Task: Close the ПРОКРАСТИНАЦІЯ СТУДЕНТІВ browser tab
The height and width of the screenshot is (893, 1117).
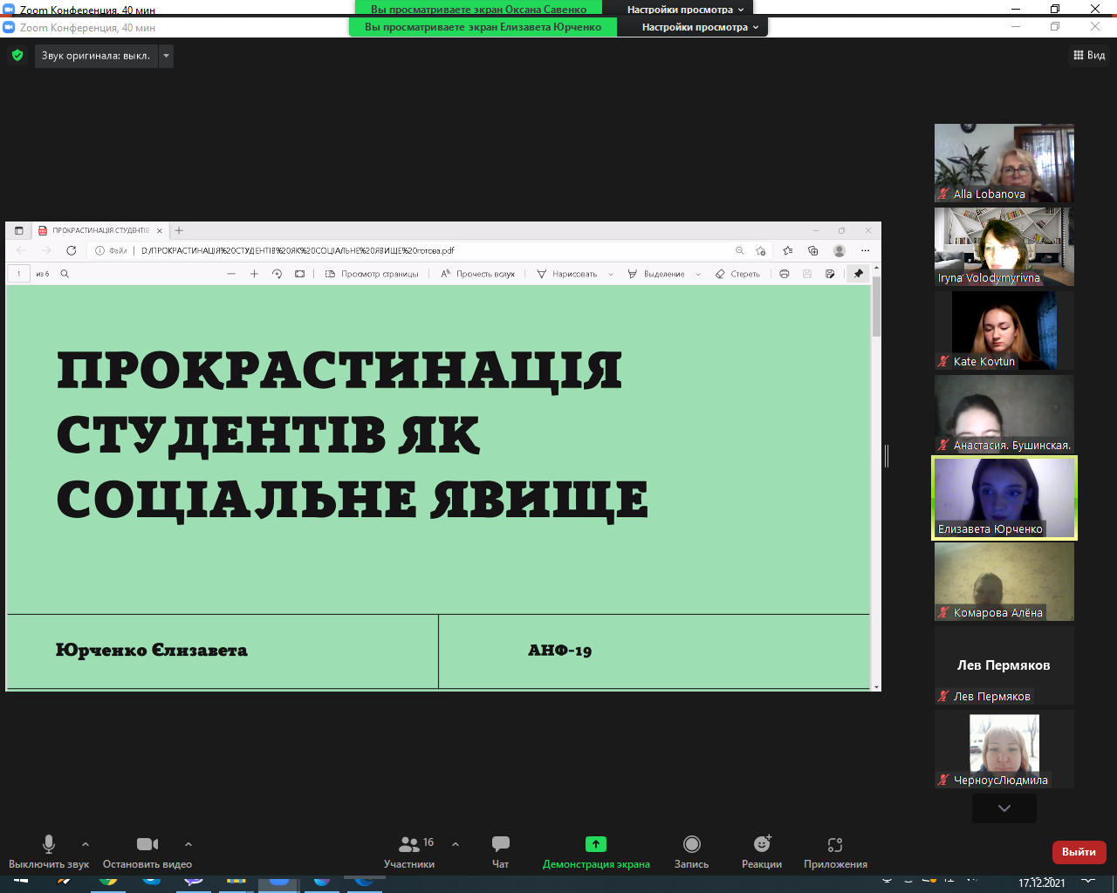Action: pos(160,231)
